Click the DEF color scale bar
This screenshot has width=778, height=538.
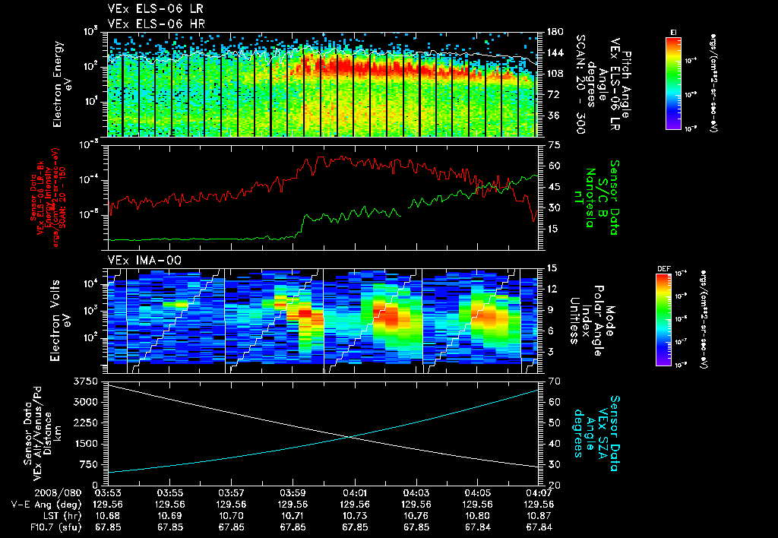click(664, 320)
